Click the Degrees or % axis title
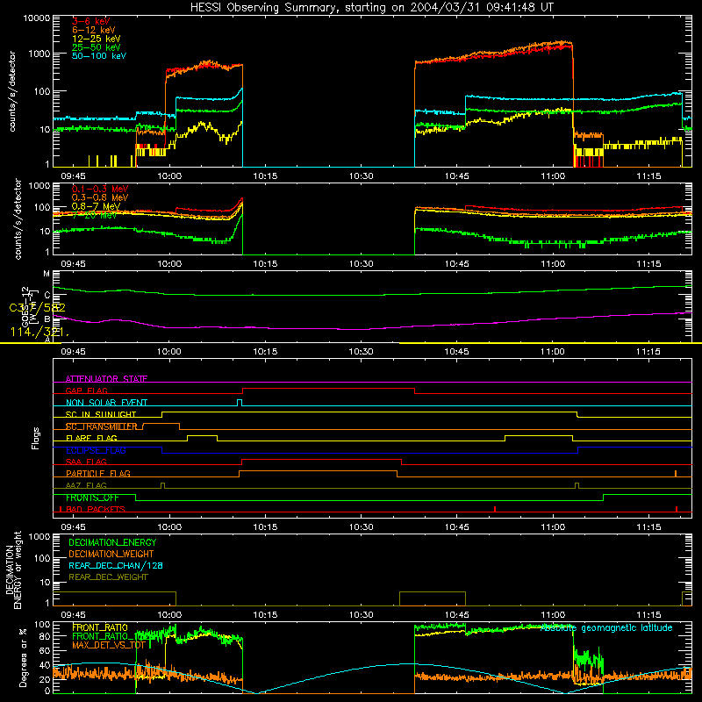Viewport: 702px width, 702px height. 23,657
